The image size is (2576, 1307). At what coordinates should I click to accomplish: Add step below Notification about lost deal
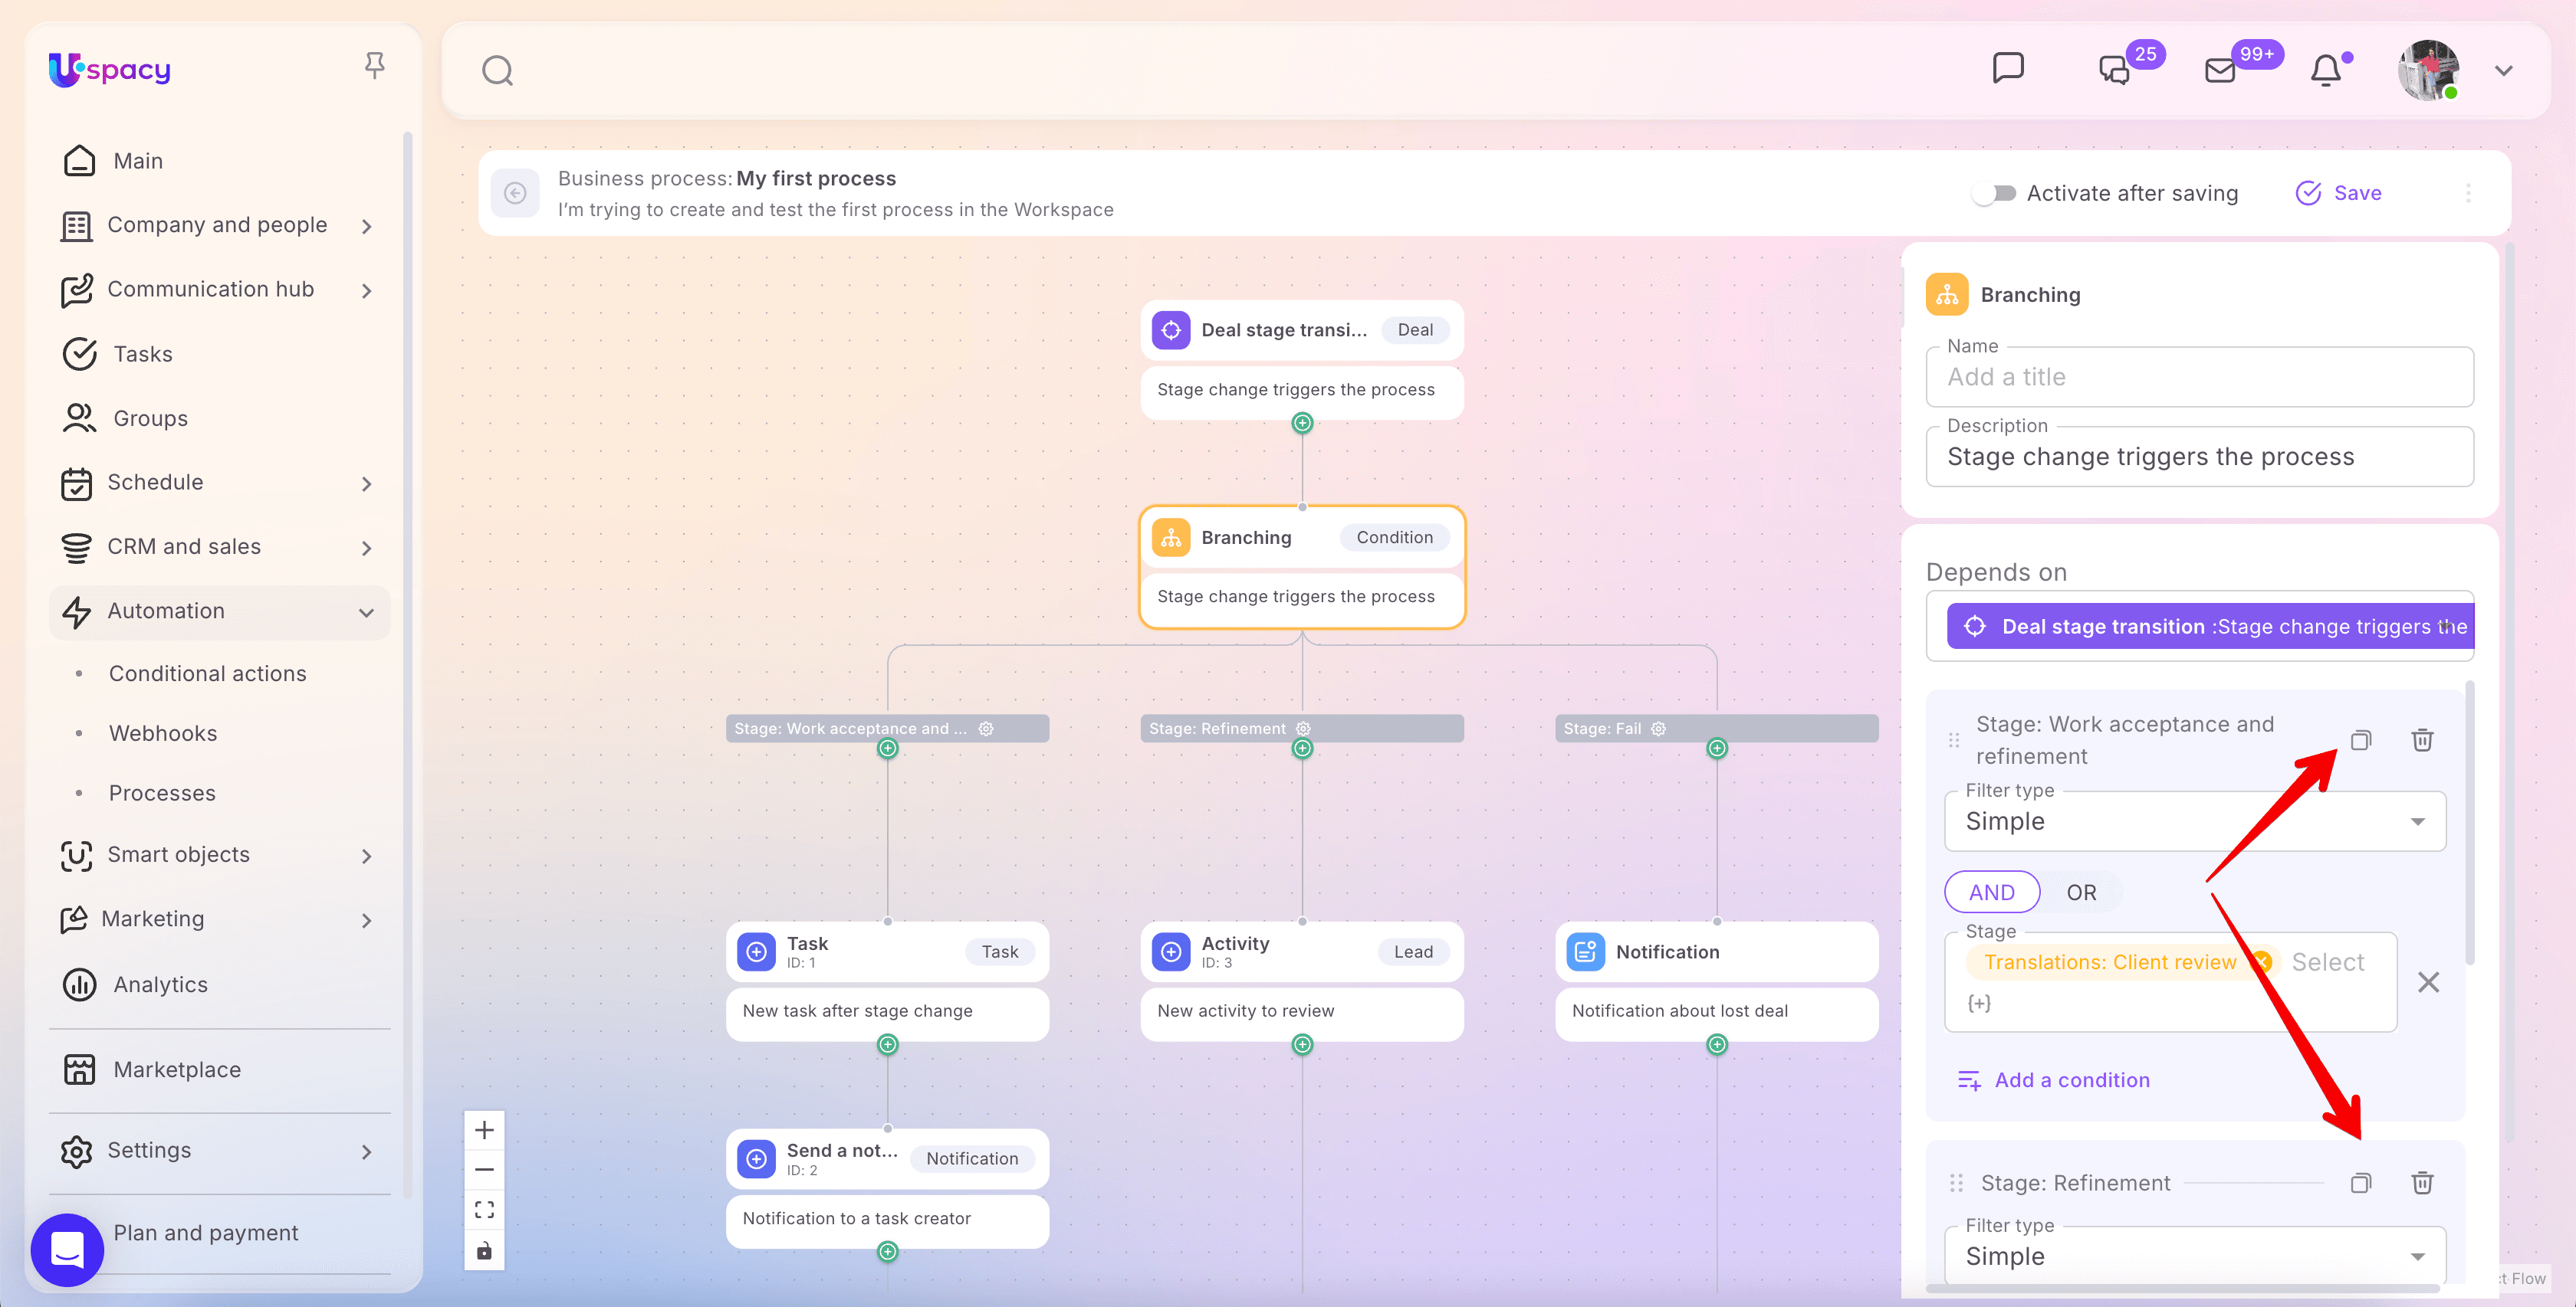tap(1717, 1045)
